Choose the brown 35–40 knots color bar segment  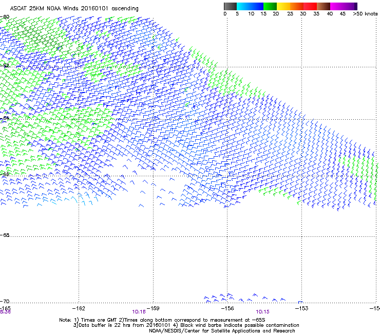[324, 6]
